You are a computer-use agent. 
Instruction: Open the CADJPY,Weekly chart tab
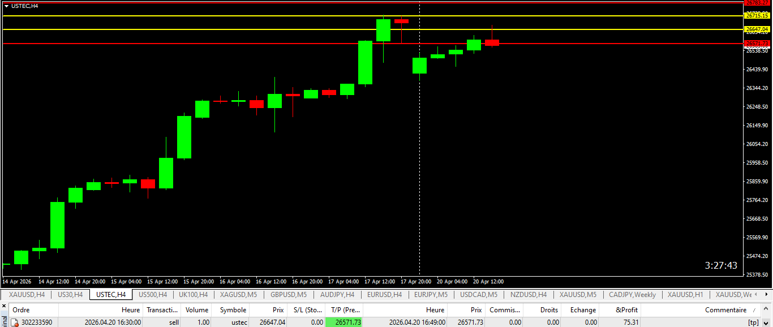[x=632, y=295]
